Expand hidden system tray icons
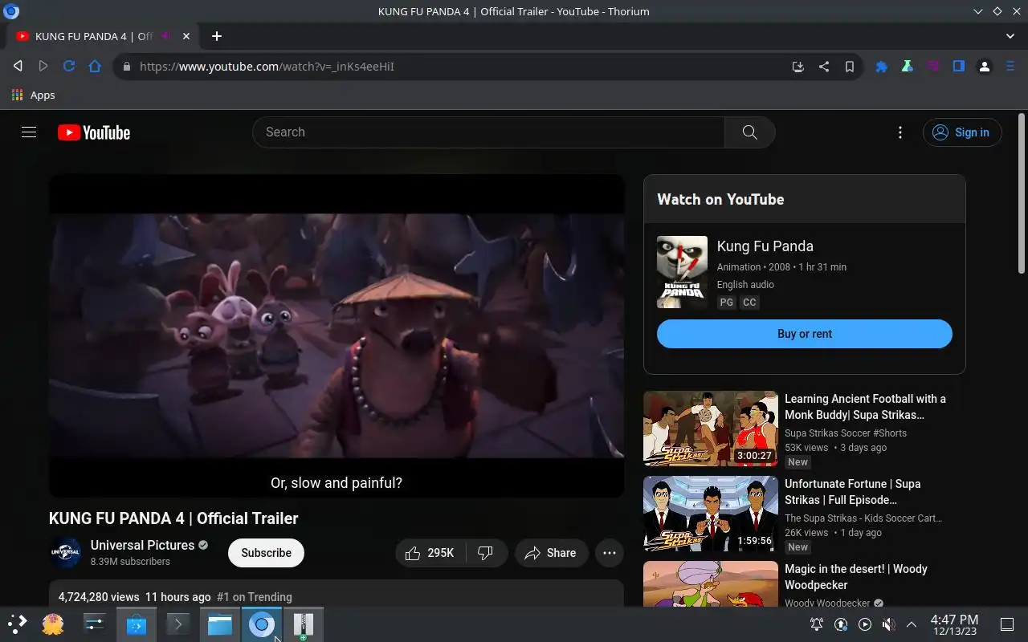Screen dimensions: 1028x642 tap(912, 624)
